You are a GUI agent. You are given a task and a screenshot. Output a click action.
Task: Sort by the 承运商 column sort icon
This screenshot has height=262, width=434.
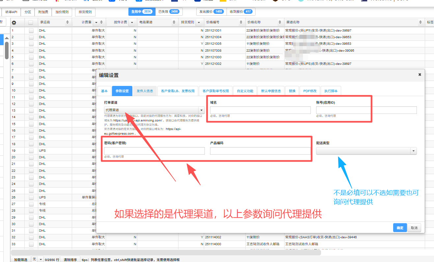pos(68,22)
